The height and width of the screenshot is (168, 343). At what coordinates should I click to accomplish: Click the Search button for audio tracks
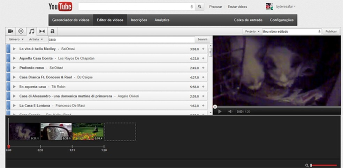pos(202,40)
